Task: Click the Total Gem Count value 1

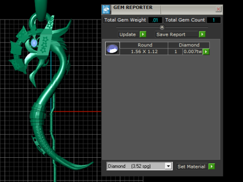Action: pos(214,20)
